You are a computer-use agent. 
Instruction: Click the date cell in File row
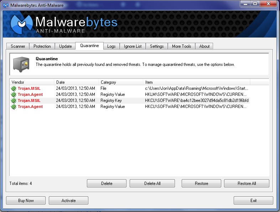tap(76, 88)
